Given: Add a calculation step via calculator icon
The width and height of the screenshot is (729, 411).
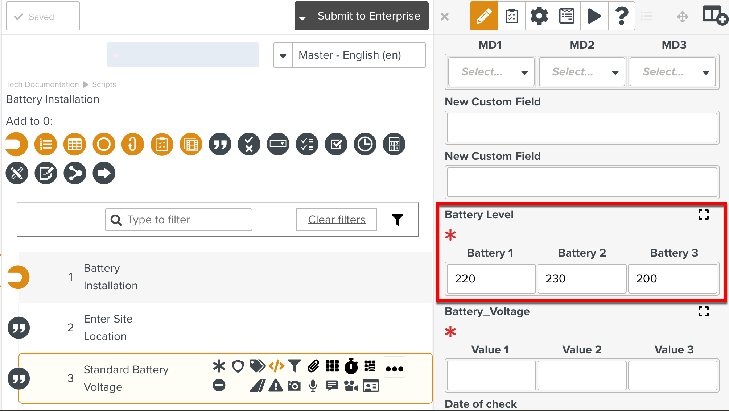Looking at the screenshot, I should click(394, 144).
